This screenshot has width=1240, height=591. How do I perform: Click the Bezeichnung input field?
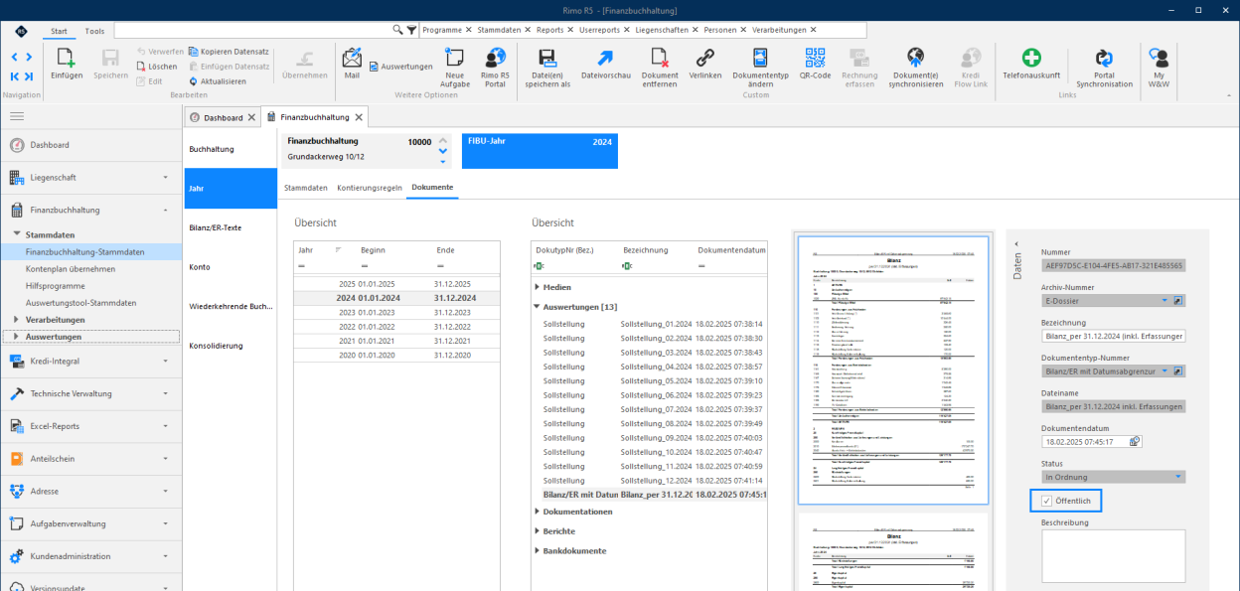point(1113,336)
